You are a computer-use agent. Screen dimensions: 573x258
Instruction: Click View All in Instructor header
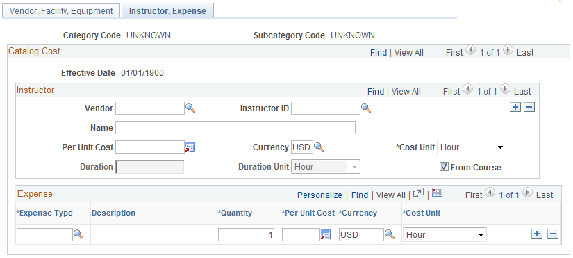pos(406,92)
